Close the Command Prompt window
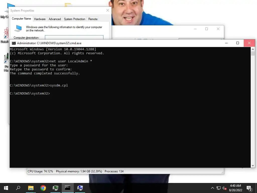Image resolution: width=257 pixels, height=193 pixels. click(x=249, y=43)
